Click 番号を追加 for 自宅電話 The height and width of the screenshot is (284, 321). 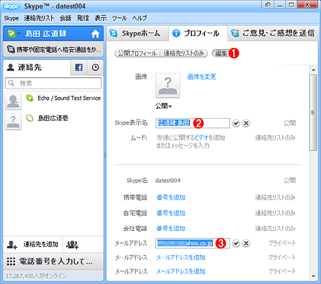click(171, 213)
